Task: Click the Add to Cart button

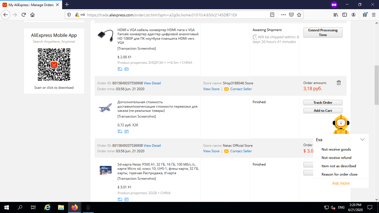Action: (x=323, y=111)
